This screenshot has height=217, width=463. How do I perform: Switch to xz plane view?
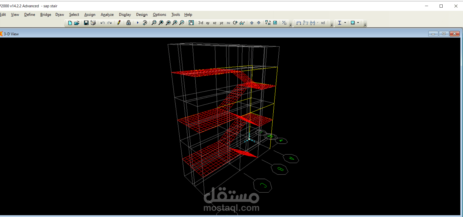pos(215,23)
